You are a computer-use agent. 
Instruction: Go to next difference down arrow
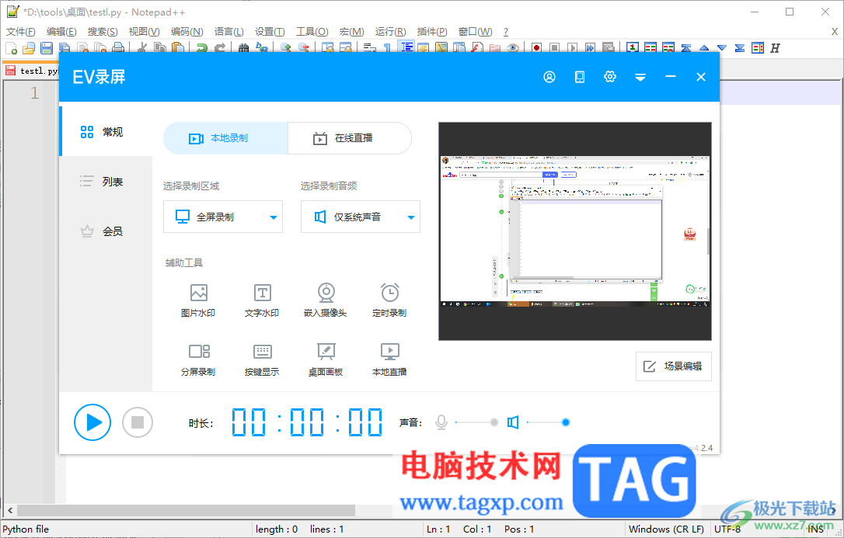722,48
